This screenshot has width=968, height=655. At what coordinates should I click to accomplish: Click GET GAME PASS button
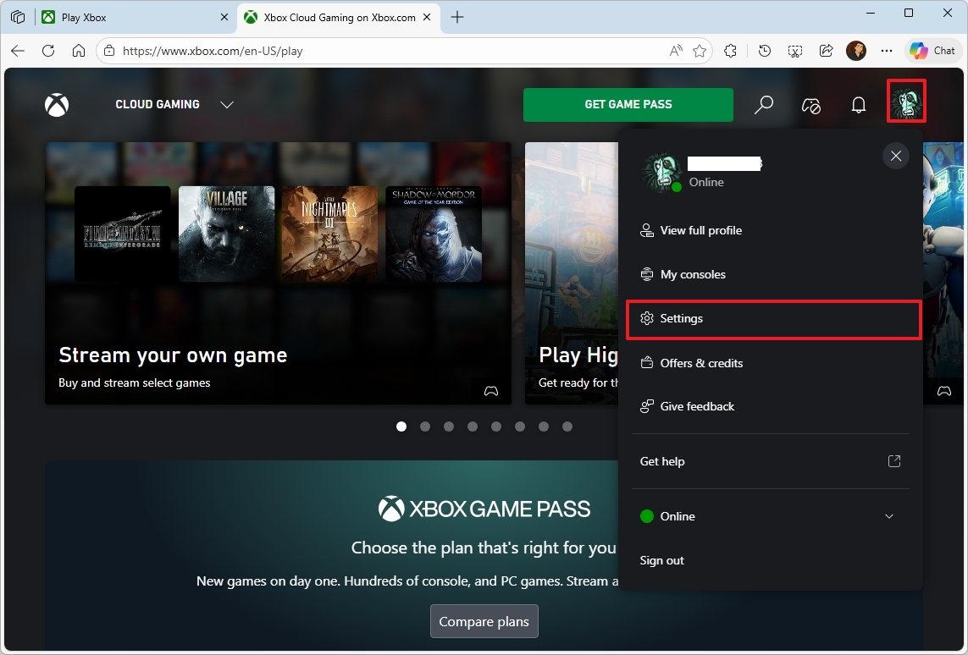(628, 104)
